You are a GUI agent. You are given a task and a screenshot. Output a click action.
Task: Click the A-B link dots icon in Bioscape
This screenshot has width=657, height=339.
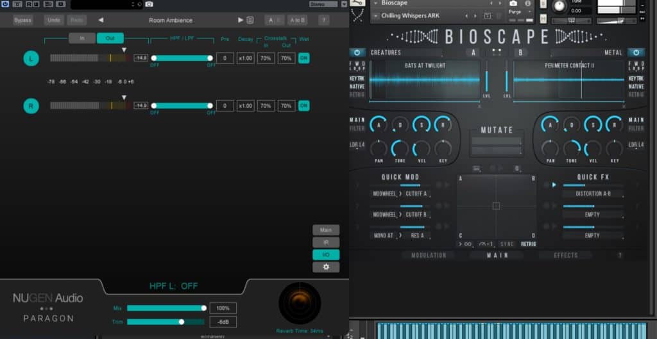[x=497, y=53]
